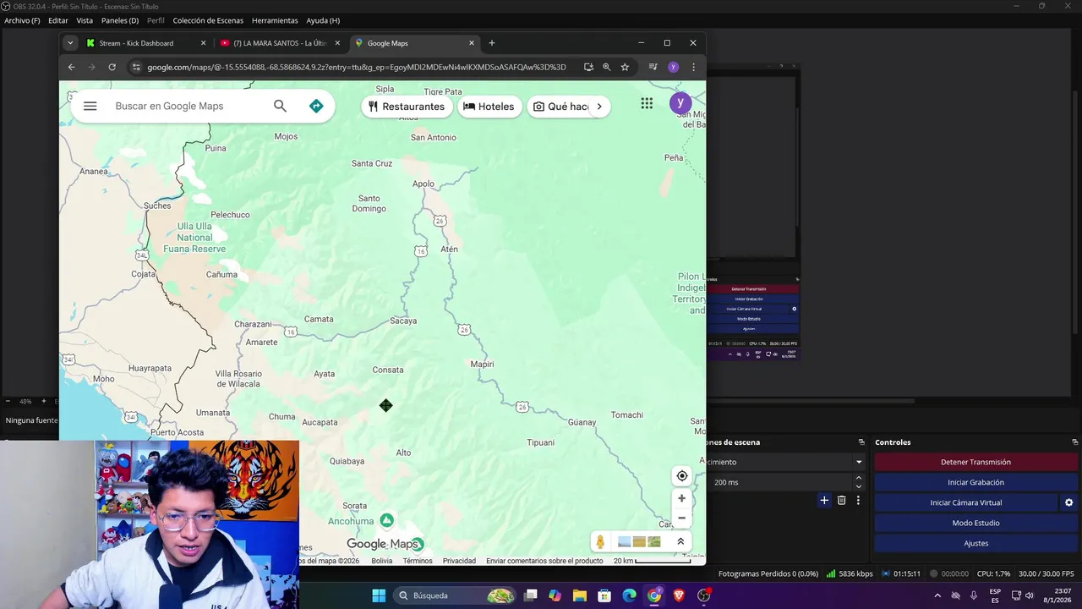
Task: Undock the scene transitions panel
Action: point(861,442)
